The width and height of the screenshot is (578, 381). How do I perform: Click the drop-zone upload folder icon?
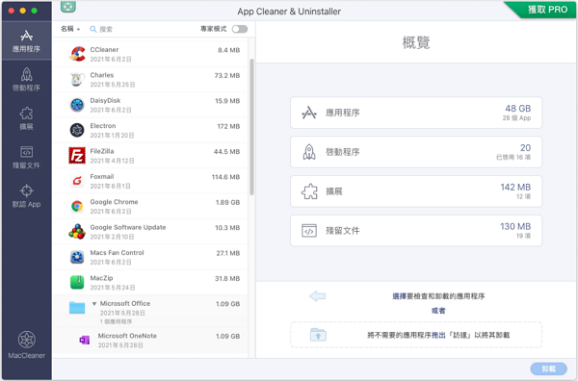(x=318, y=335)
